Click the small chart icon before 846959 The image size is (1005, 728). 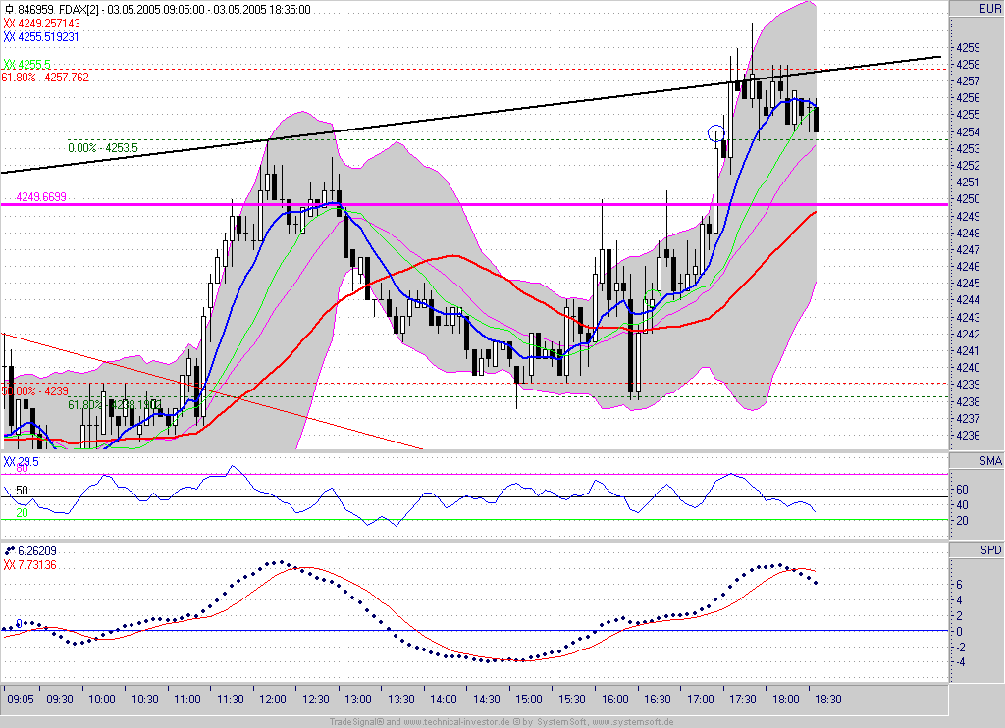(9, 10)
